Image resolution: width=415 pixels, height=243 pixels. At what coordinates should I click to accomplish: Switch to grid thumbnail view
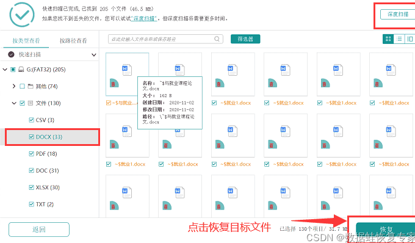click(x=388, y=39)
